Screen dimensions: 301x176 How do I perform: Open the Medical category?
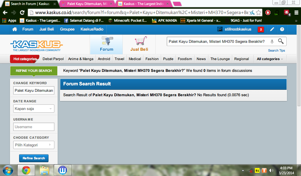(x=135, y=59)
